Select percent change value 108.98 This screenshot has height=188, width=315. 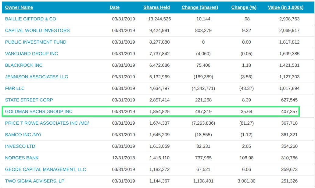pyautogui.click(x=246, y=158)
